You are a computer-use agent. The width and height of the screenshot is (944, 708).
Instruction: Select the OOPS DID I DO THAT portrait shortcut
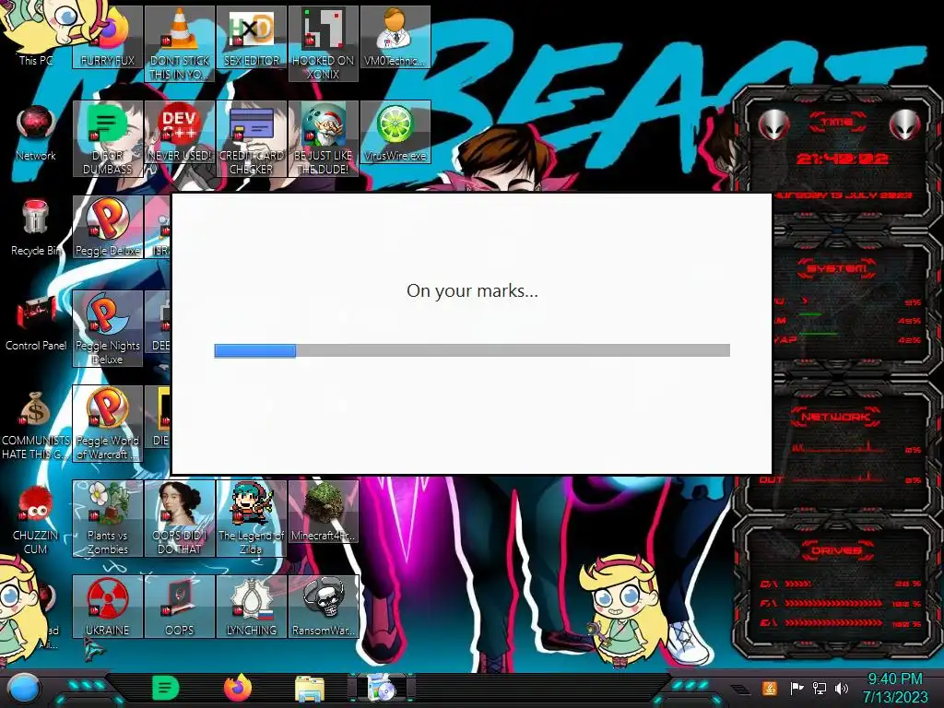(180, 518)
